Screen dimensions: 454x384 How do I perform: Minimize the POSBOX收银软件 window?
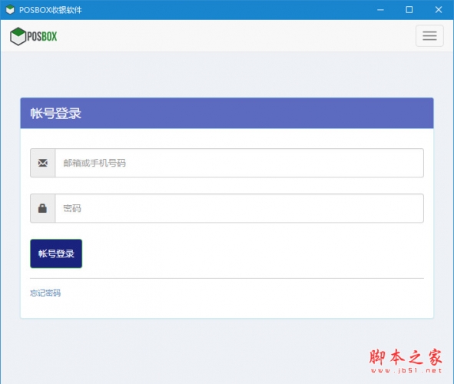pyautogui.click(x=380, y=10)
